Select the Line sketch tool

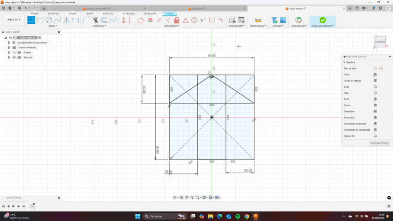click(31, 20)
